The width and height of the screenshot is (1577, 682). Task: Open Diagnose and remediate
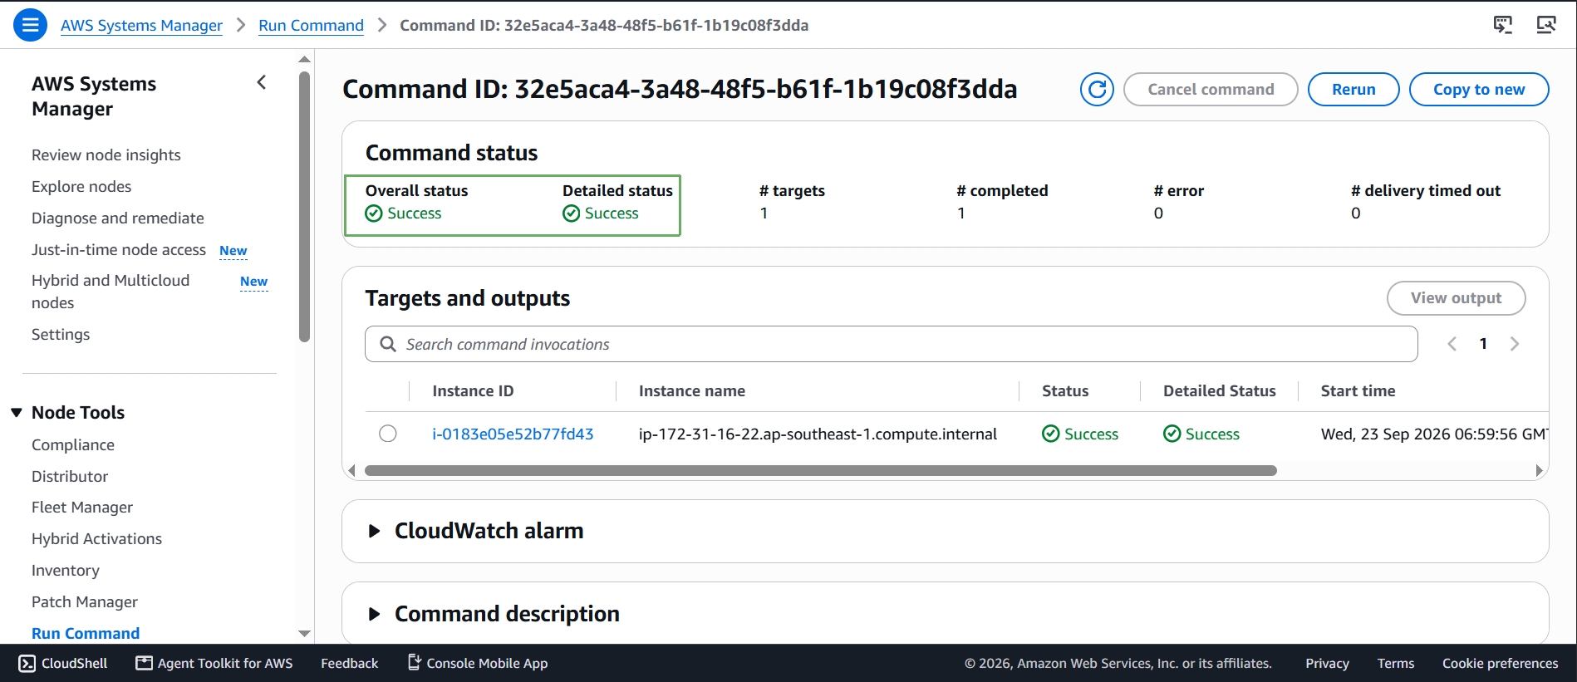tap(118, 218)
